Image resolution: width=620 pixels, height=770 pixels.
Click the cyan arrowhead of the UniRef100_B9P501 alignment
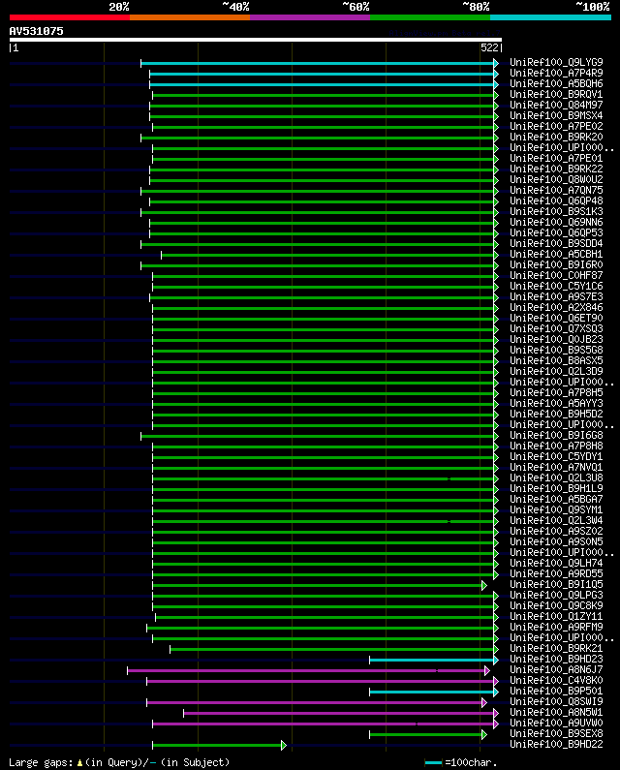click(x=496, y=692)
